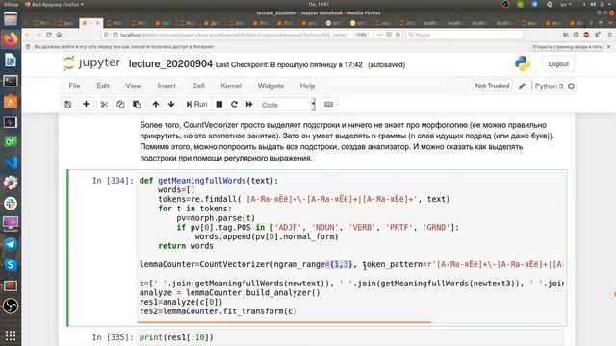Open Slack from dock
The image size is (616, 346).
(x=11, y=204)
